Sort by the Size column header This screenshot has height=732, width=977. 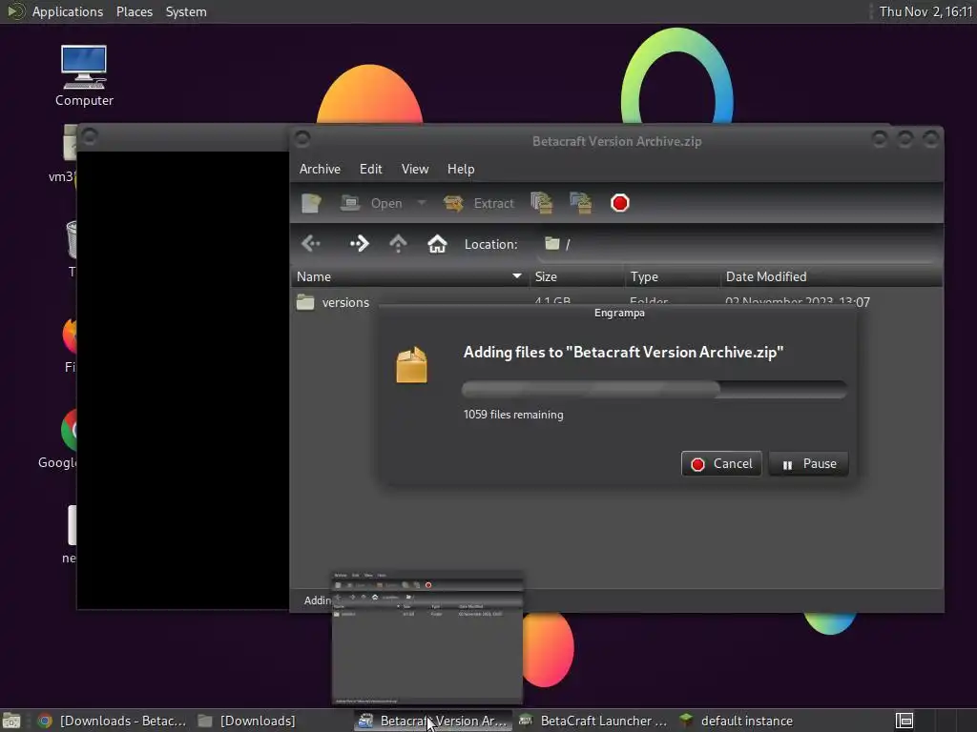pos(577,276)
